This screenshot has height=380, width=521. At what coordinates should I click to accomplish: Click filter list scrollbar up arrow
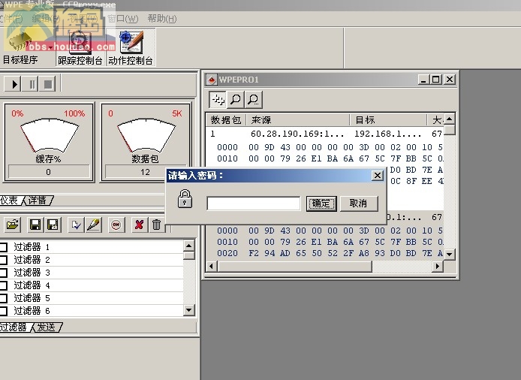click(188, 246)
